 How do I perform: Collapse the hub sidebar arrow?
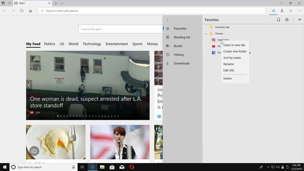pos(167,19)
